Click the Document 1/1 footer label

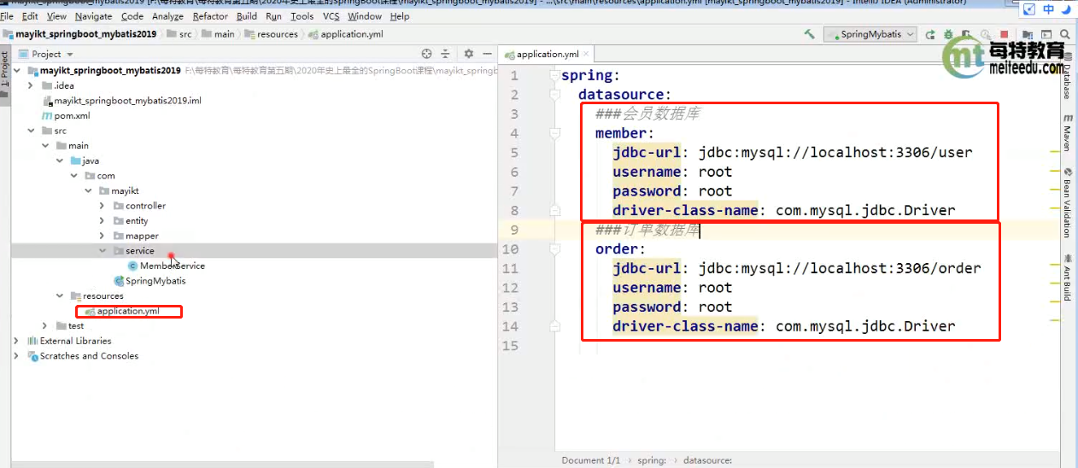point(591,460)
